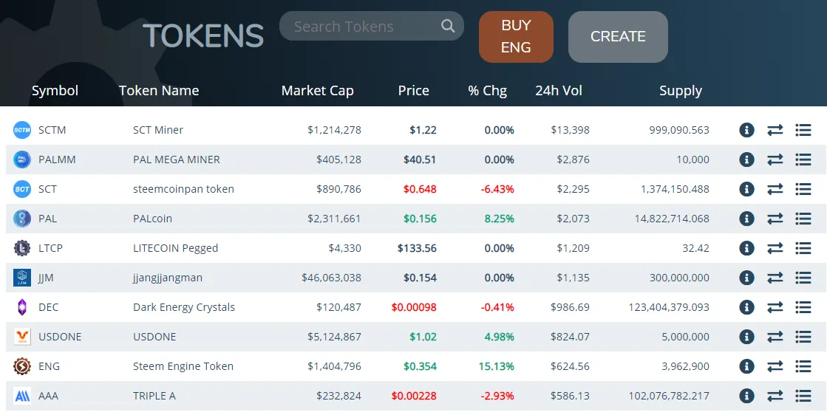This screenshot has height=415, width=827.
Task: Focus the Search Tokens input field
Action: (364, 27)
